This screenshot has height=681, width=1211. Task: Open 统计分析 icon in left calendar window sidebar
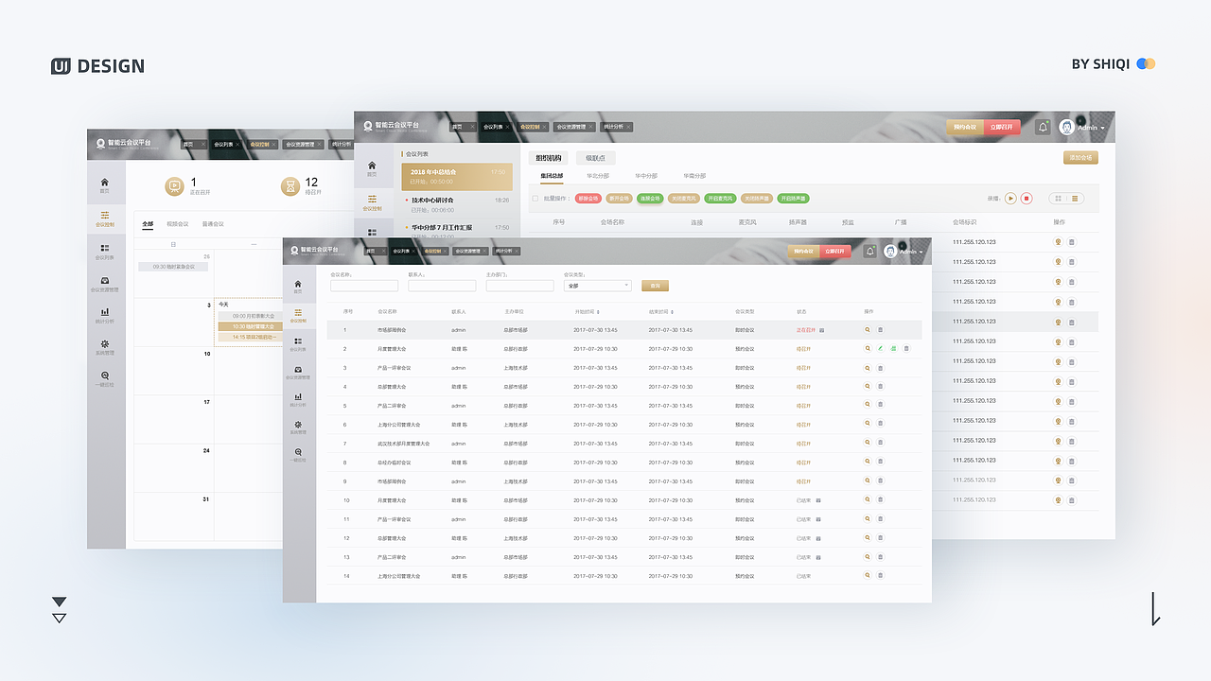[104, 311]
